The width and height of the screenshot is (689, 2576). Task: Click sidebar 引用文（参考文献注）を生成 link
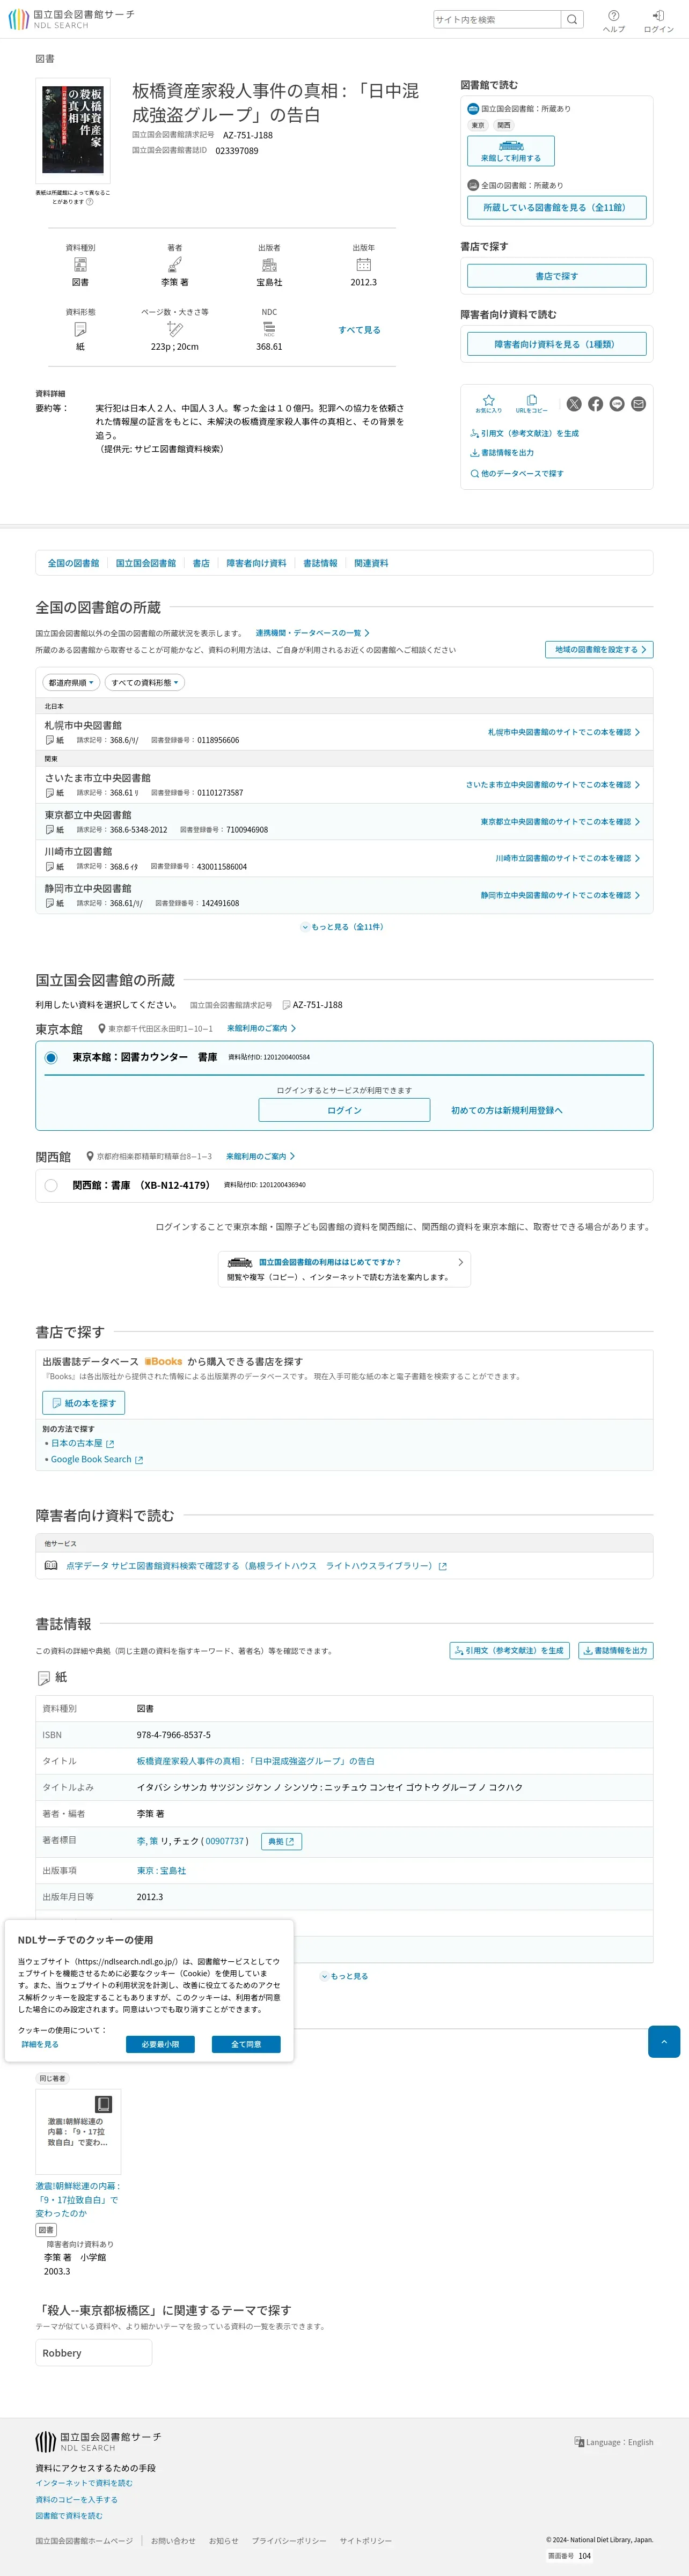(x=524, y=434)
